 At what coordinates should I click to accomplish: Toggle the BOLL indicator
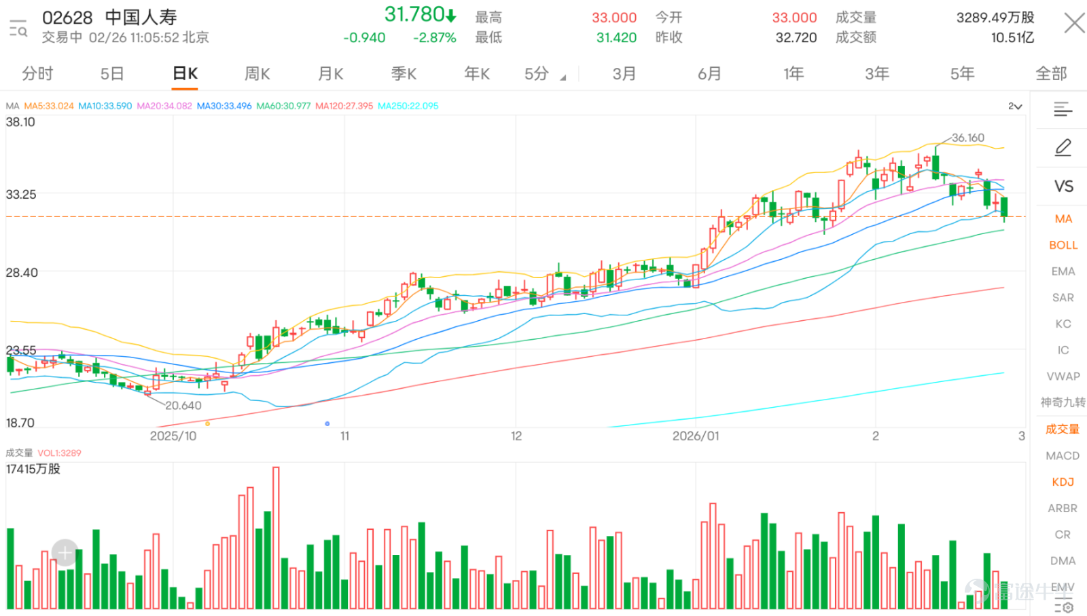click(1063, 245)
